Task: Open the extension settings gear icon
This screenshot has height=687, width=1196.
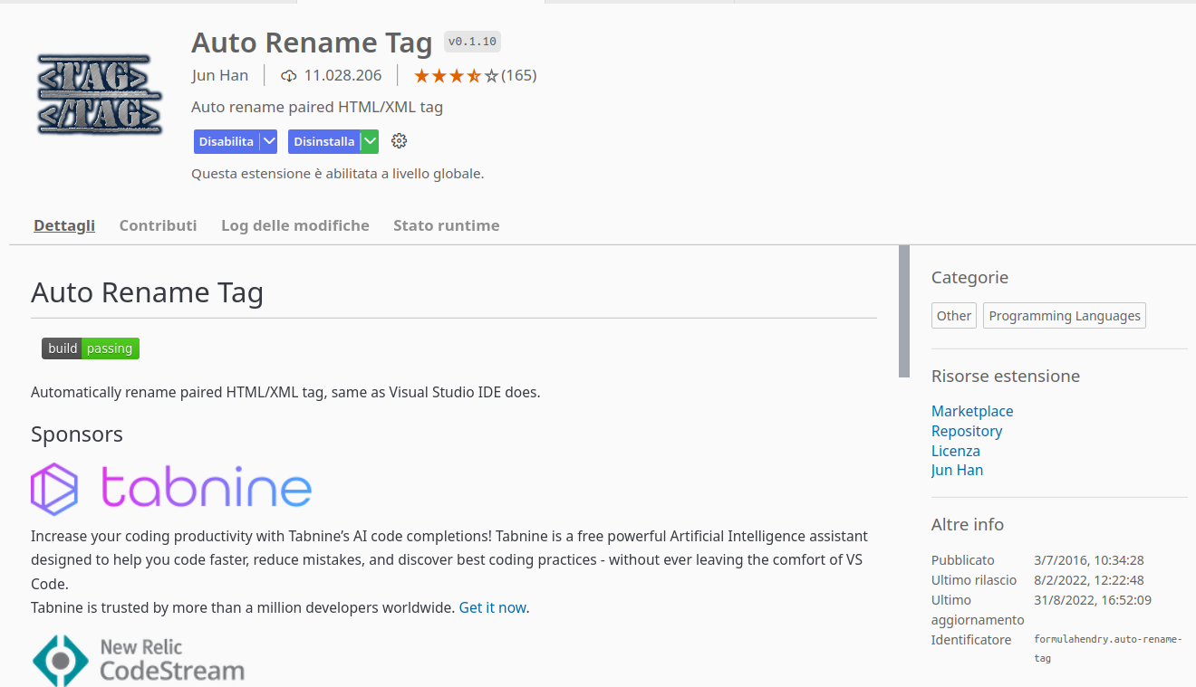Action: coord(399,141)
